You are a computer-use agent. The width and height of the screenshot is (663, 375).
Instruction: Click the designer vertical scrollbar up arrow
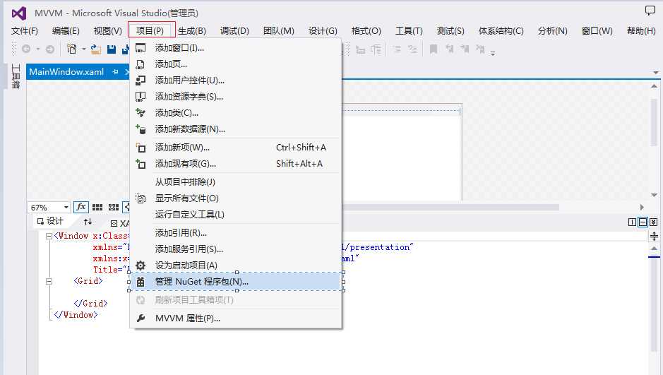[x=654, y=86]
